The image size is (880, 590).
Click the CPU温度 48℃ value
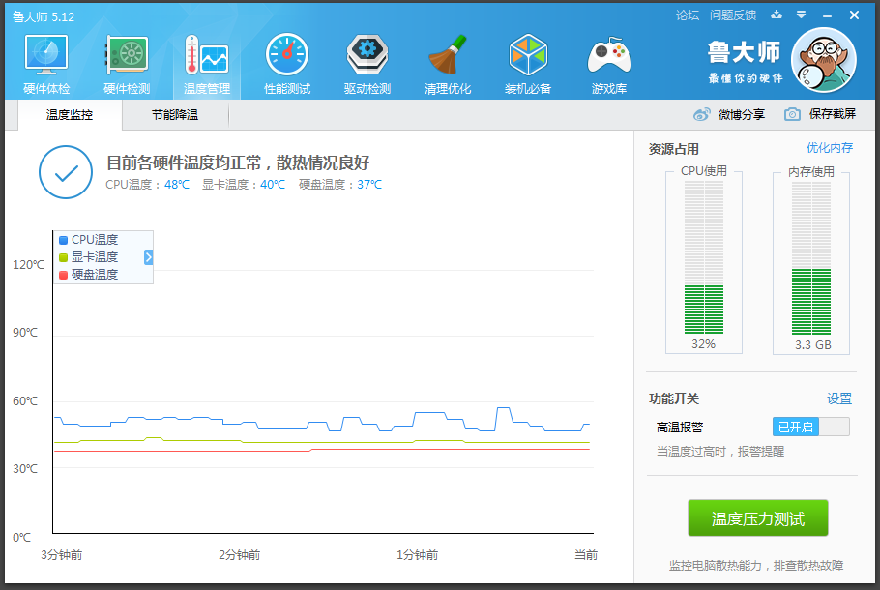[x=177, y=184]
